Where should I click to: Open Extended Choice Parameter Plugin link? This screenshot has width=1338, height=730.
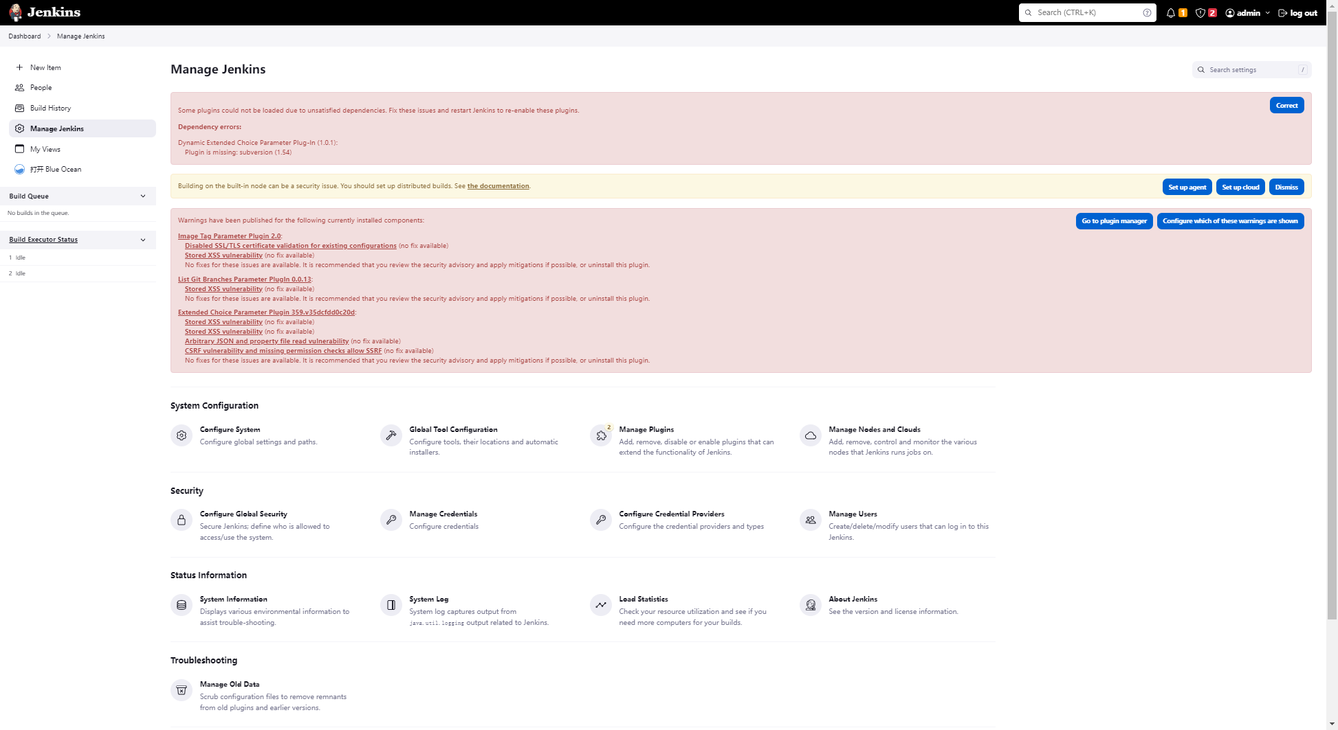coord(266,312)
